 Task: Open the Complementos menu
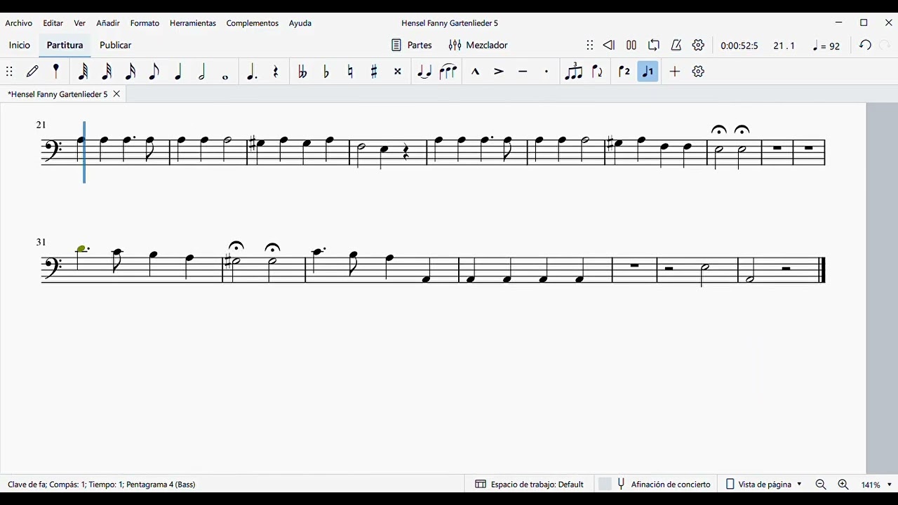click(253, 23)
